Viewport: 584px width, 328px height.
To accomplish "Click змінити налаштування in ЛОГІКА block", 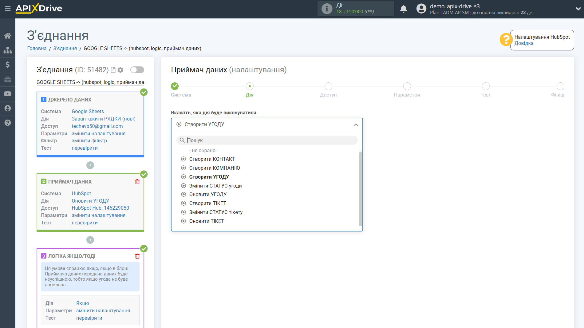I will tap(103, 311).
